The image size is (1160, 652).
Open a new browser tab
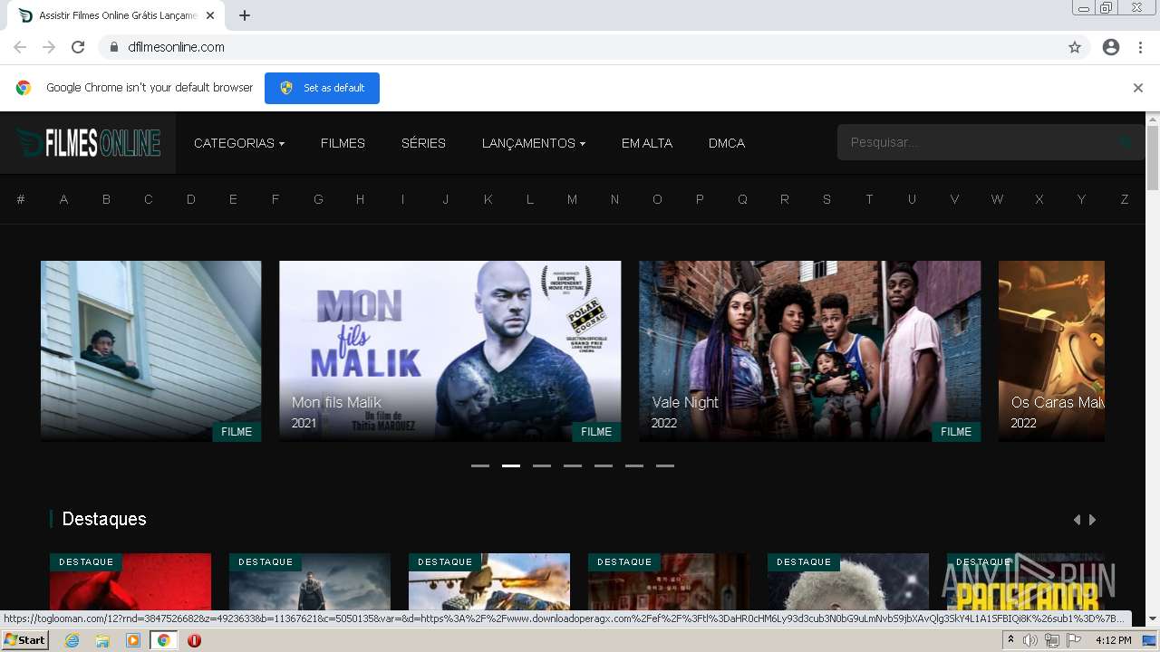(245, 15)
